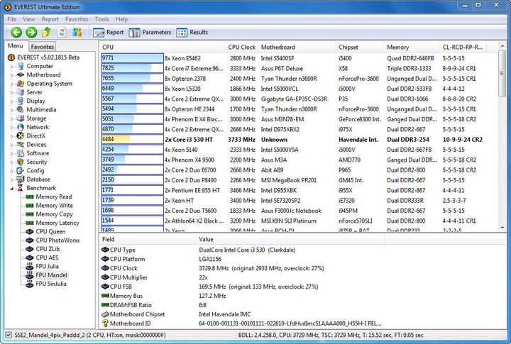Open the Tools menu
Image resolution: width=511 pixels, height=344 pixels.
pos(102,19)
